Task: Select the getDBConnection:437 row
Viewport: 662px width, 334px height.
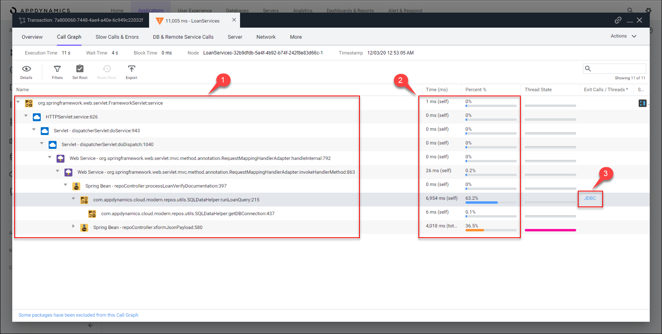Action: pyautogui.click(x=187, y=214)
